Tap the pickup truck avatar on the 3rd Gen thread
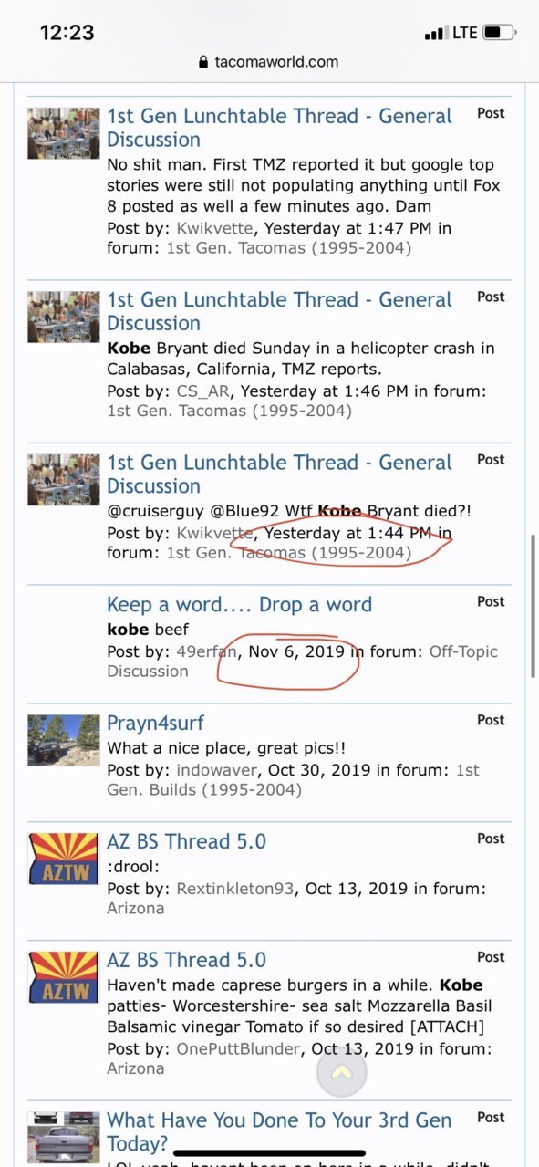This screenshot has width=539, height=1167. (x=64, y=1138)
